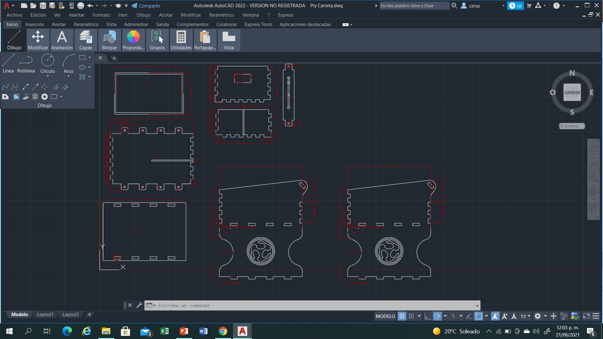The width and height of the screenshot is (603, 339).
Task: Click the customize wrench icon beside command line
Action: 139,305
